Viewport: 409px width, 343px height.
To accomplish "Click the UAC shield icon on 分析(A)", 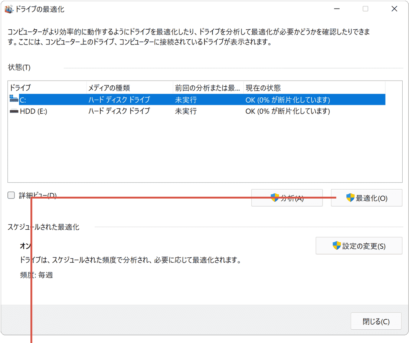I will click(275, 198).
